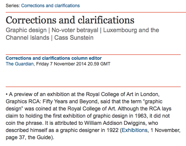Click 'page 37, the Guide' text

(x=28, y=137)
